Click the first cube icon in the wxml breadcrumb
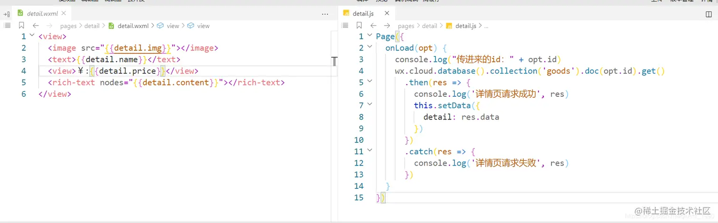Screen dimensions: 718x223 pyautogui.click(x=160, y=26)
